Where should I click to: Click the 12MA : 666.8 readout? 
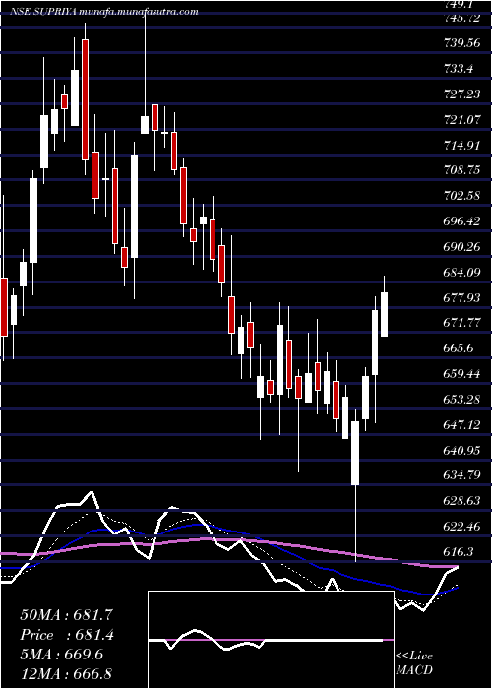pos(66,673)
